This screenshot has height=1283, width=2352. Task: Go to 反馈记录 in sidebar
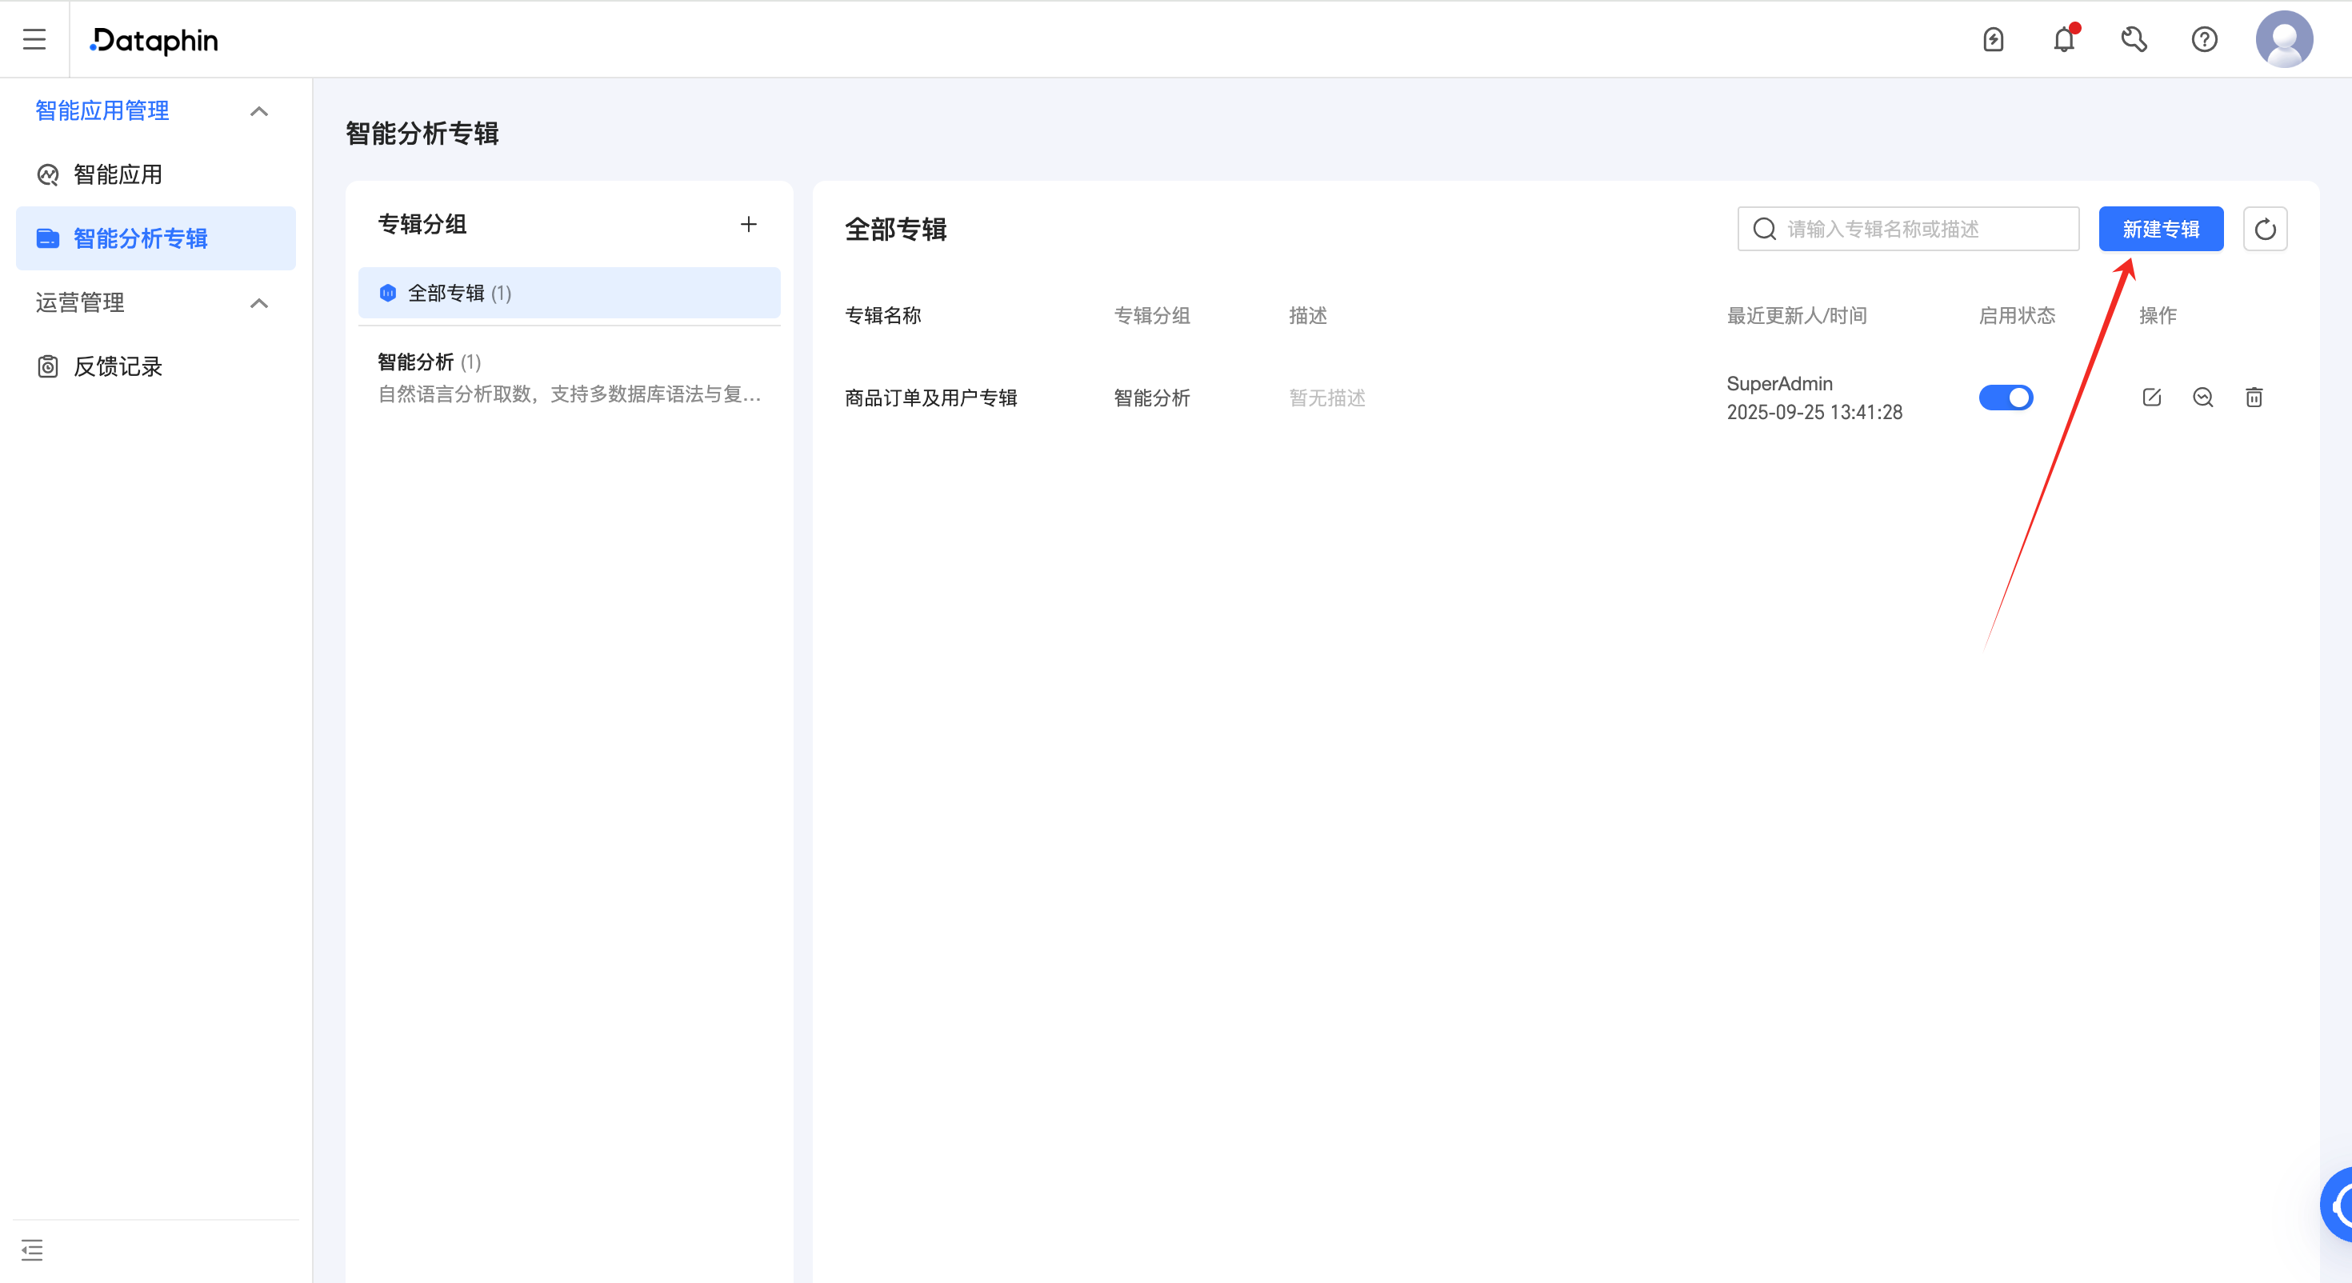[x=118, y=366]
